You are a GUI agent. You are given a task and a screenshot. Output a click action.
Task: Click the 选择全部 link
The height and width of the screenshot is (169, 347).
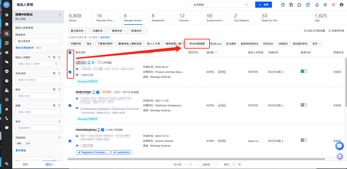(105, 37)
